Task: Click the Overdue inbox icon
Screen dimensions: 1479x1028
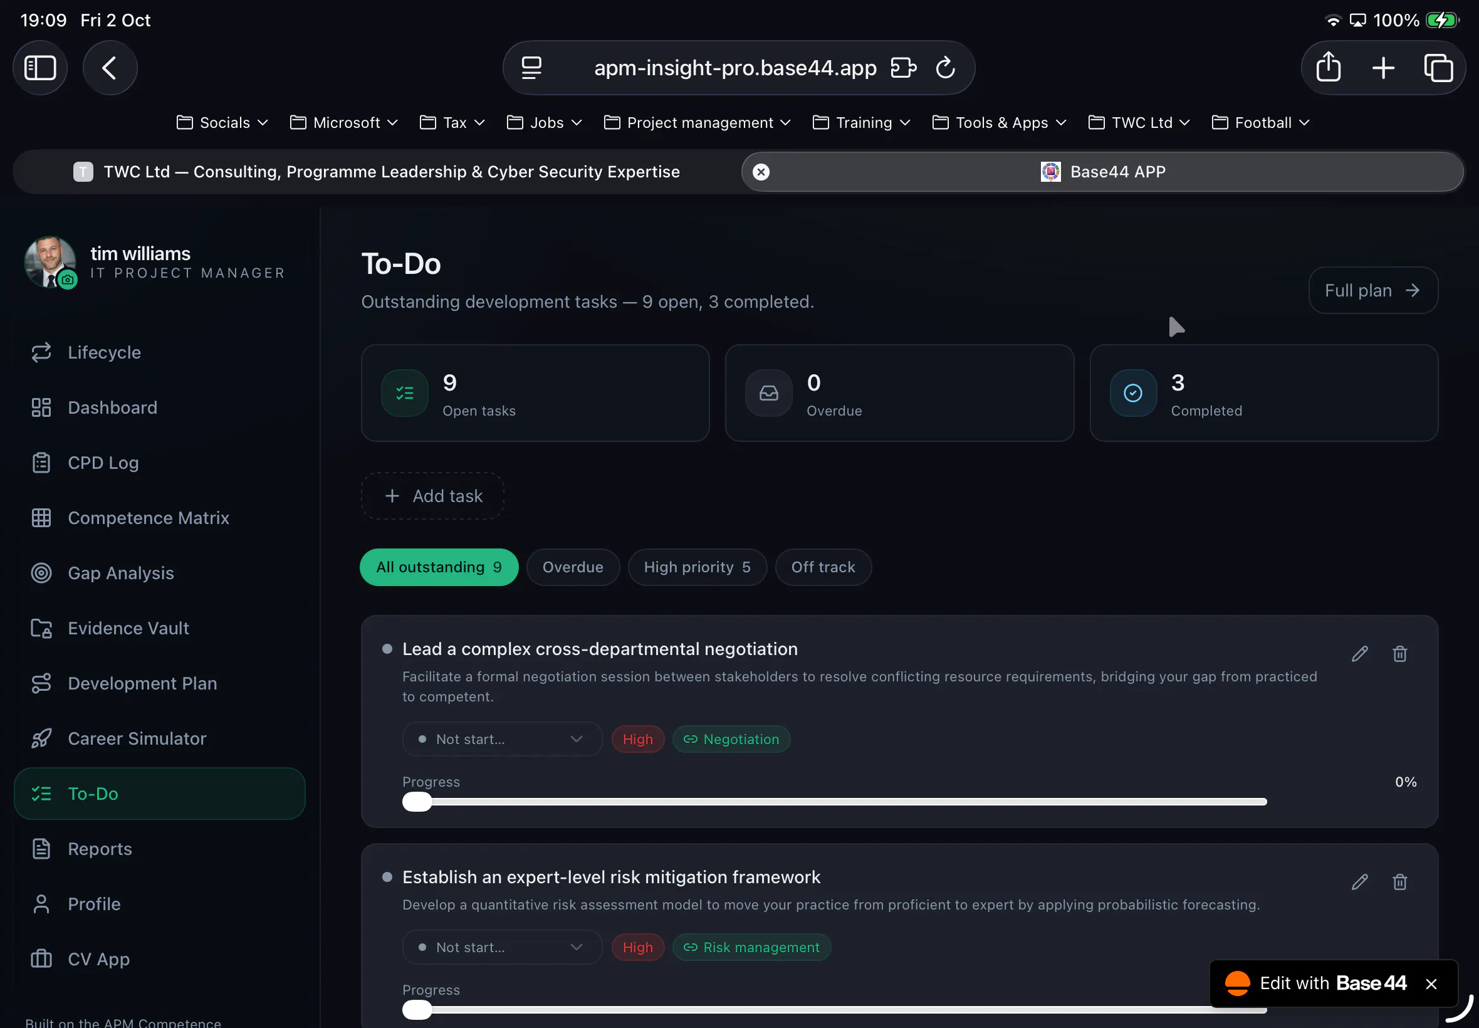Action: (x=768, y=393)
